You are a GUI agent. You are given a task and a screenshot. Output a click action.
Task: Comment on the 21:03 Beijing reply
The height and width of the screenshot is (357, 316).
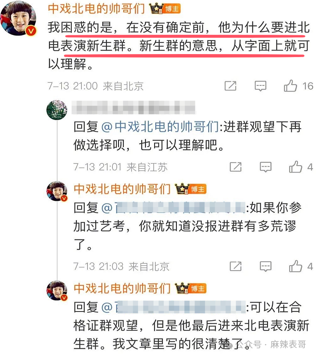pyautogui.click(x=266, y=266)
